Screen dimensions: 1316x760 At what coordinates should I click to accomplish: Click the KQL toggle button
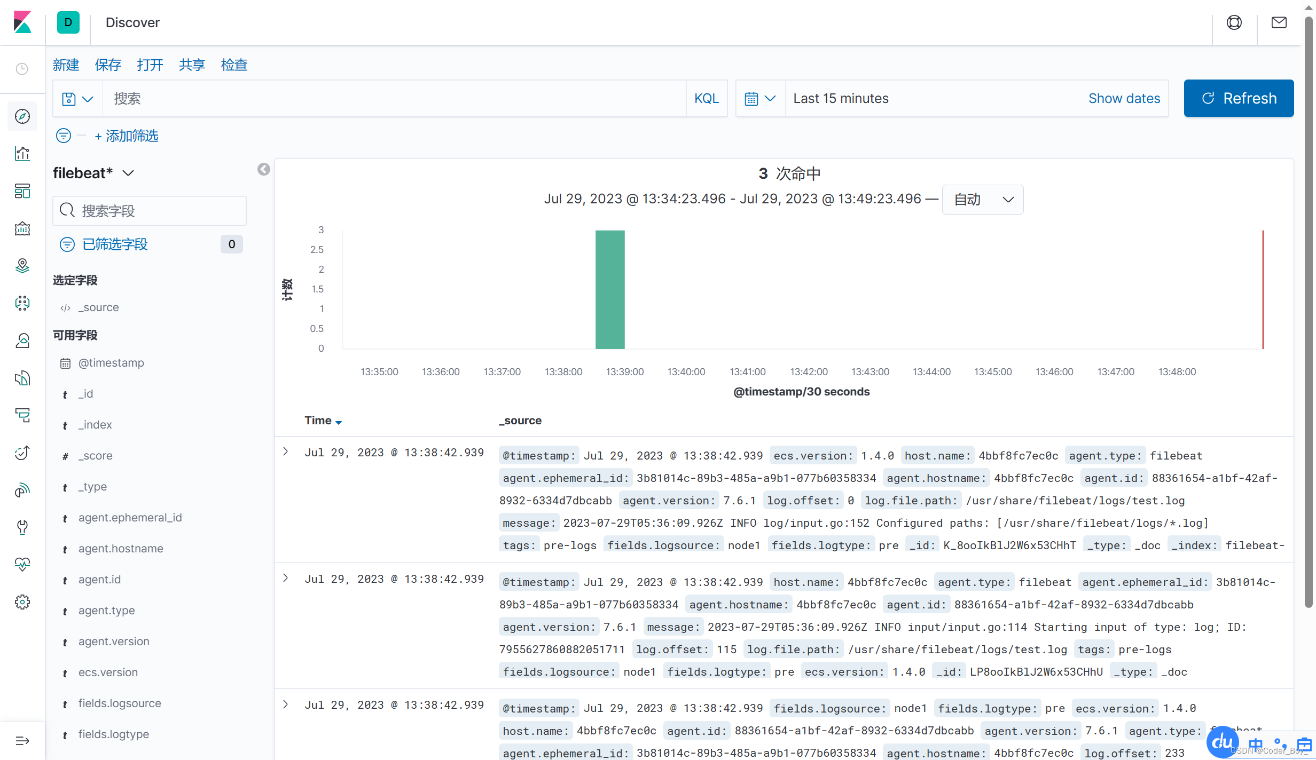tap(707, 98)
